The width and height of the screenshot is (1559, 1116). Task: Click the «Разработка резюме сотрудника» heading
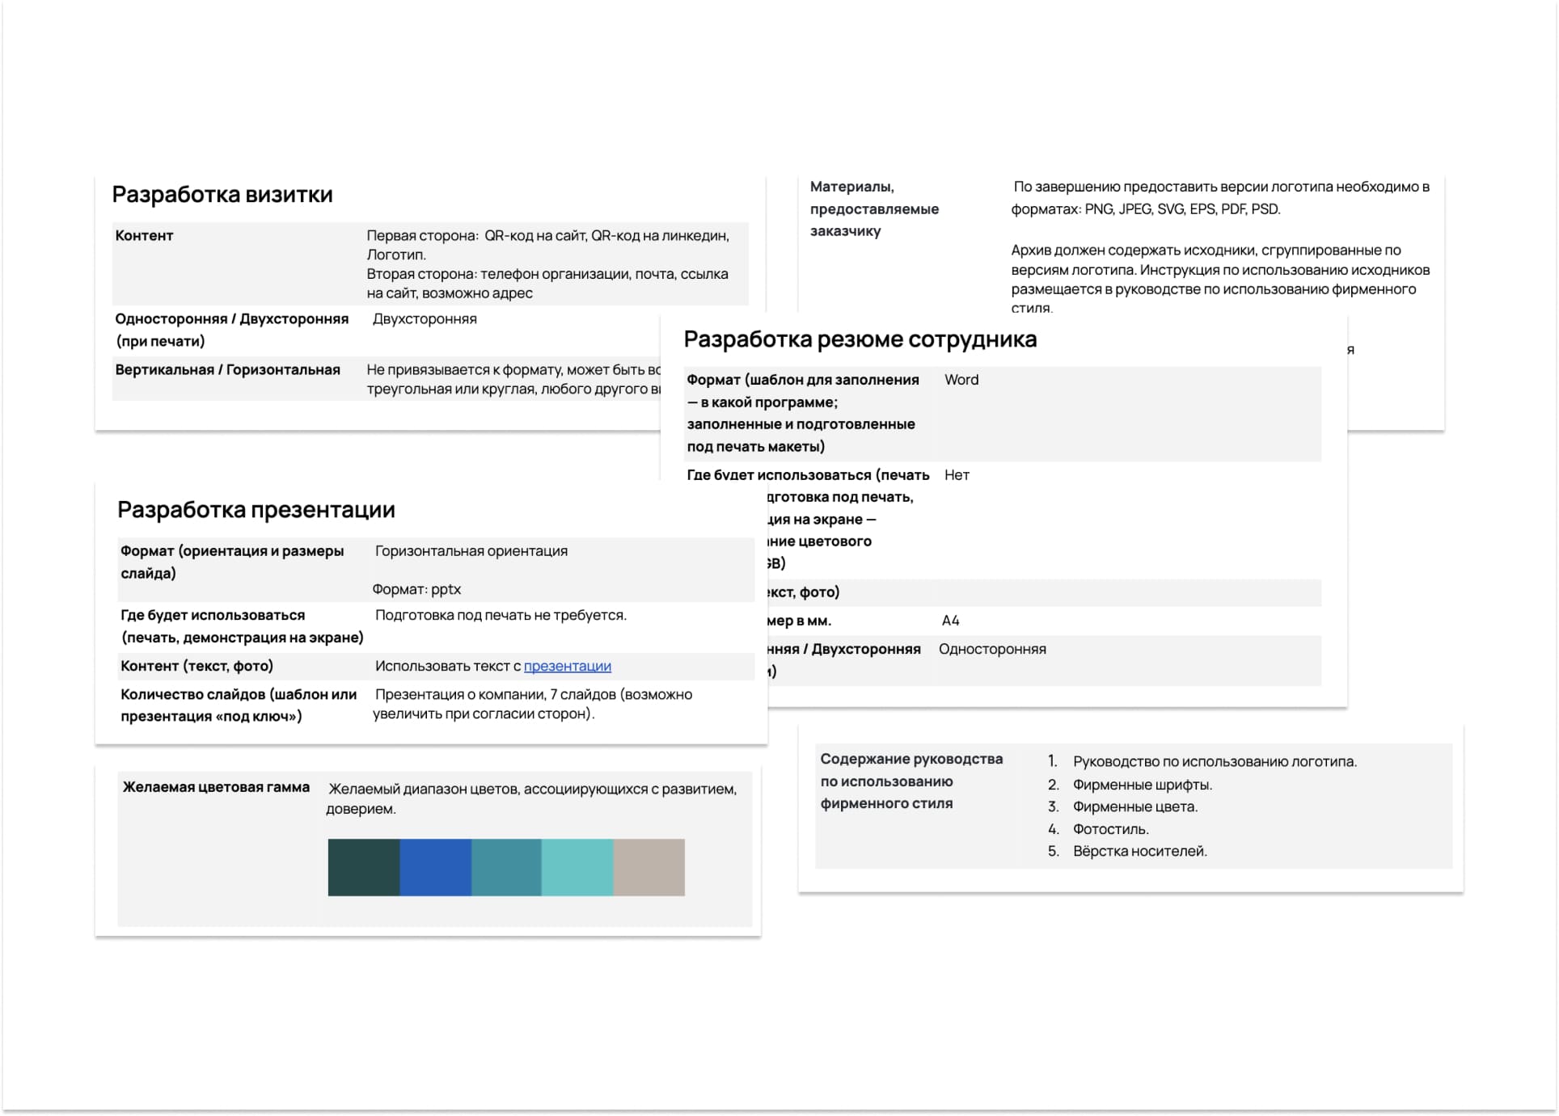860,339
